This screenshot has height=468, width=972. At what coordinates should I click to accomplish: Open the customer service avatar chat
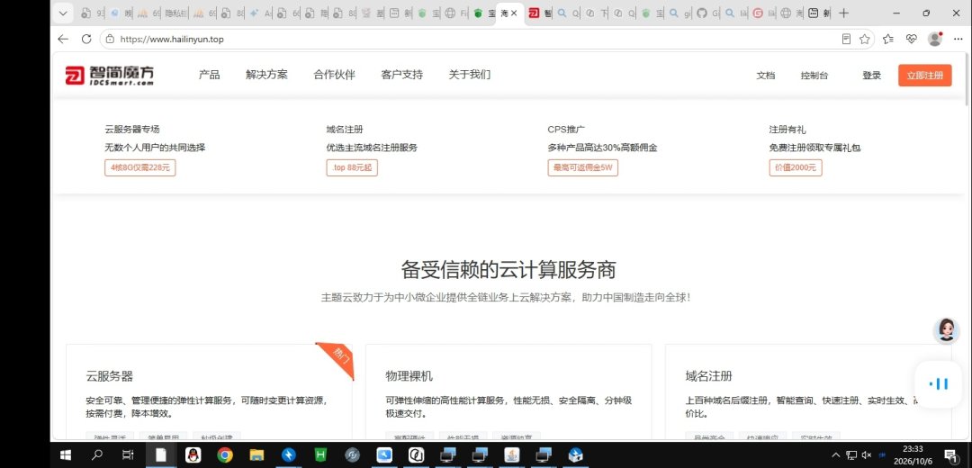(x=946, y=330)
